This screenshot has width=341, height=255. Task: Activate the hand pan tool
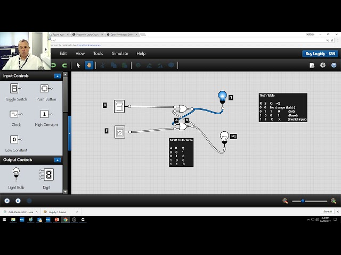[89, 65]
